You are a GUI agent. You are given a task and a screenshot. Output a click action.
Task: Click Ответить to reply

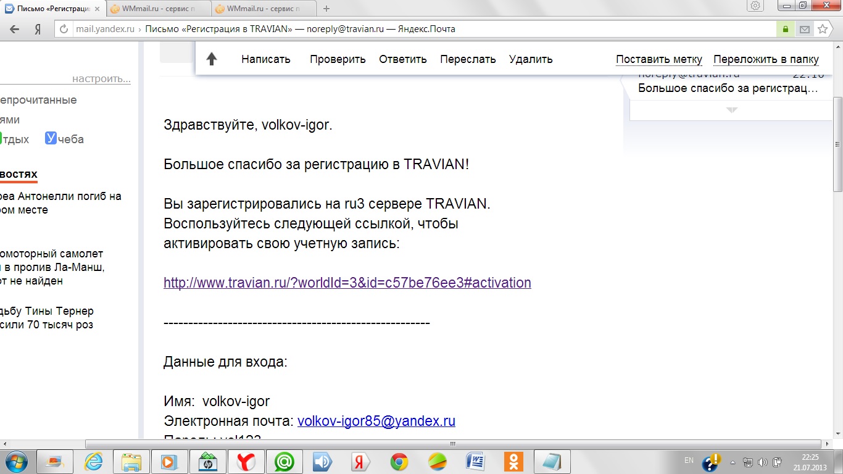pyautogui.click(x=403, y=59)
